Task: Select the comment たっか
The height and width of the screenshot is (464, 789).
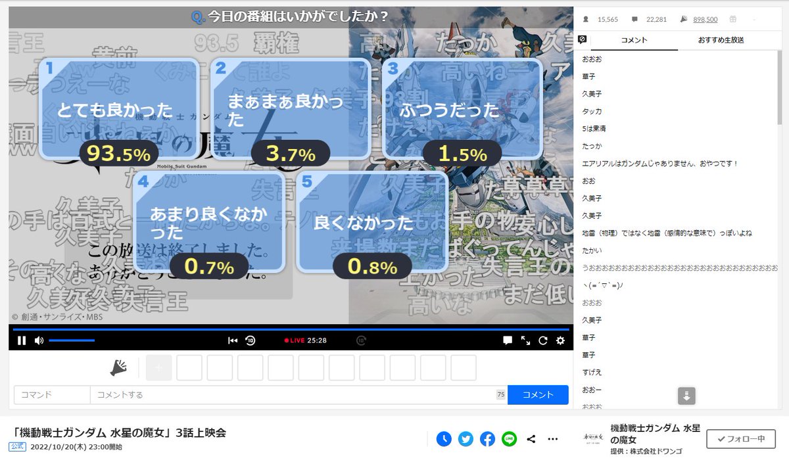Action: pyautogui.click(x=592, y=146)
